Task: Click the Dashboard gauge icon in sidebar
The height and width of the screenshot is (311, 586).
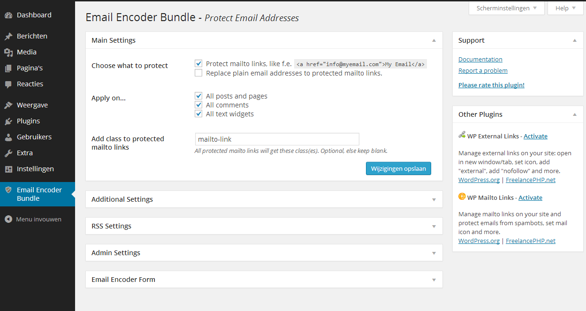Action: 8,15
